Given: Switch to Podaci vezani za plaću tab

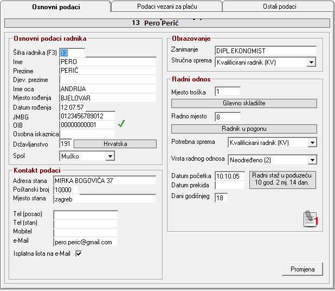Looking at the screenshot, I should (x=166, y=7).
